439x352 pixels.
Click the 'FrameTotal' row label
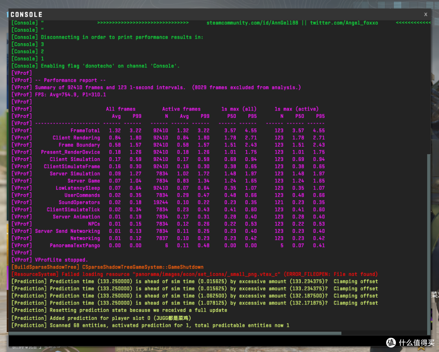(85, 130)
